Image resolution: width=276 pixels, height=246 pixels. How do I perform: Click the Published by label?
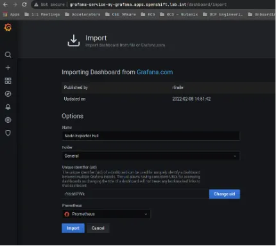coord(76,87)
